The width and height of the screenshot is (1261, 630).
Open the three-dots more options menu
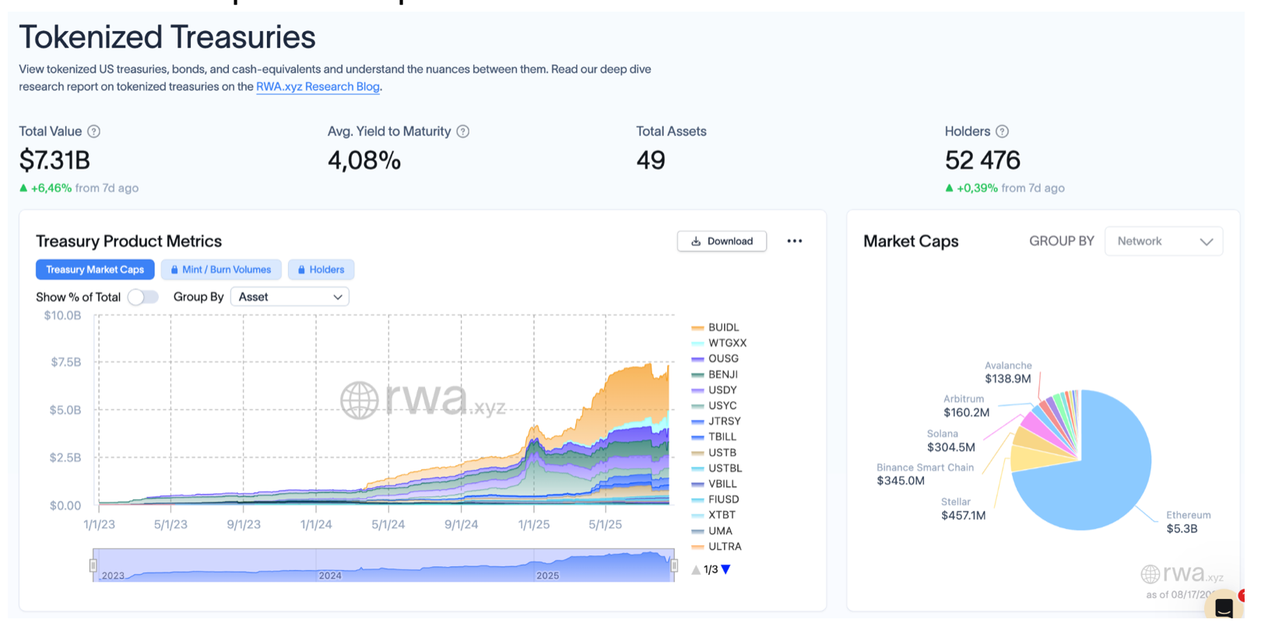(794, 241)
